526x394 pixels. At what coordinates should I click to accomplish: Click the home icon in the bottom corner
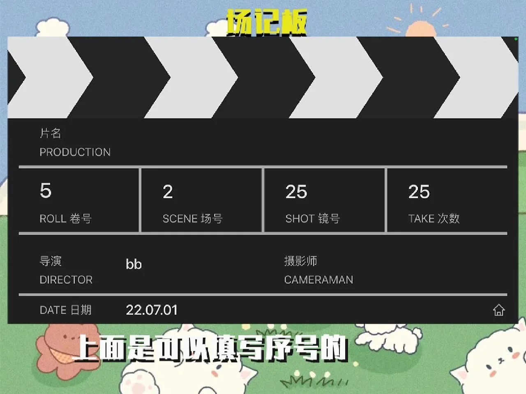(x=499, y=311)
